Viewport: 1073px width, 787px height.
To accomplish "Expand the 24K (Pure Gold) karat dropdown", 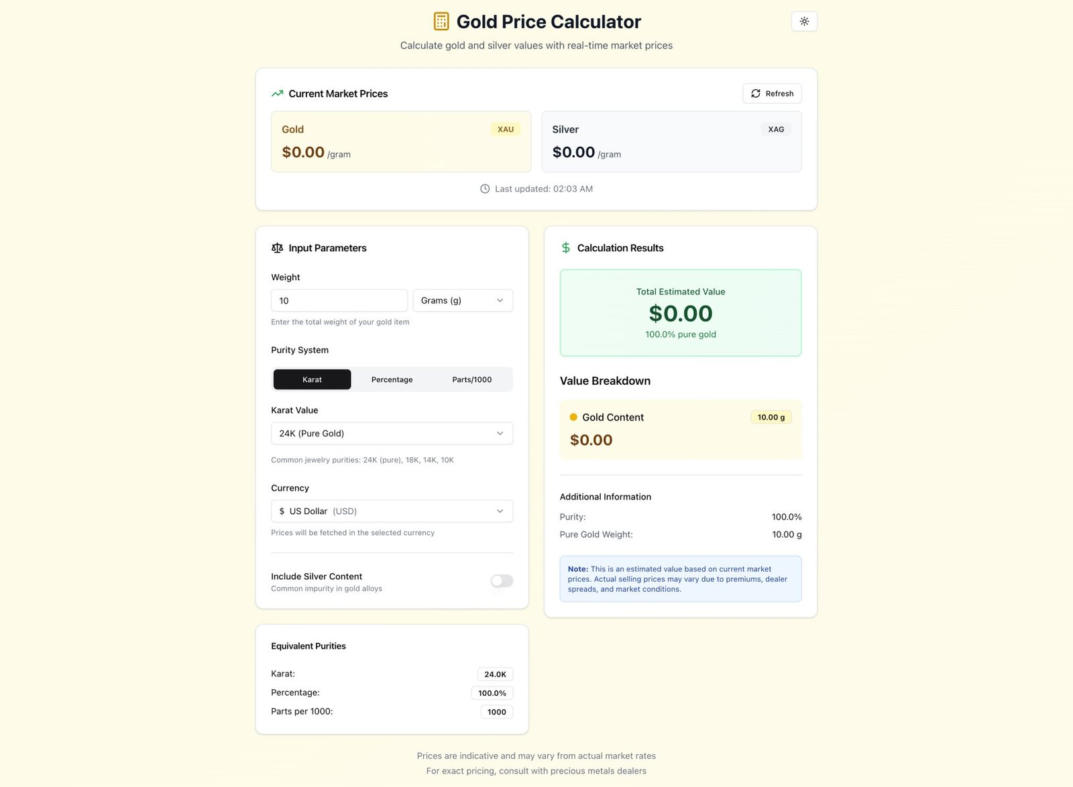I will [x=392, y=434].
